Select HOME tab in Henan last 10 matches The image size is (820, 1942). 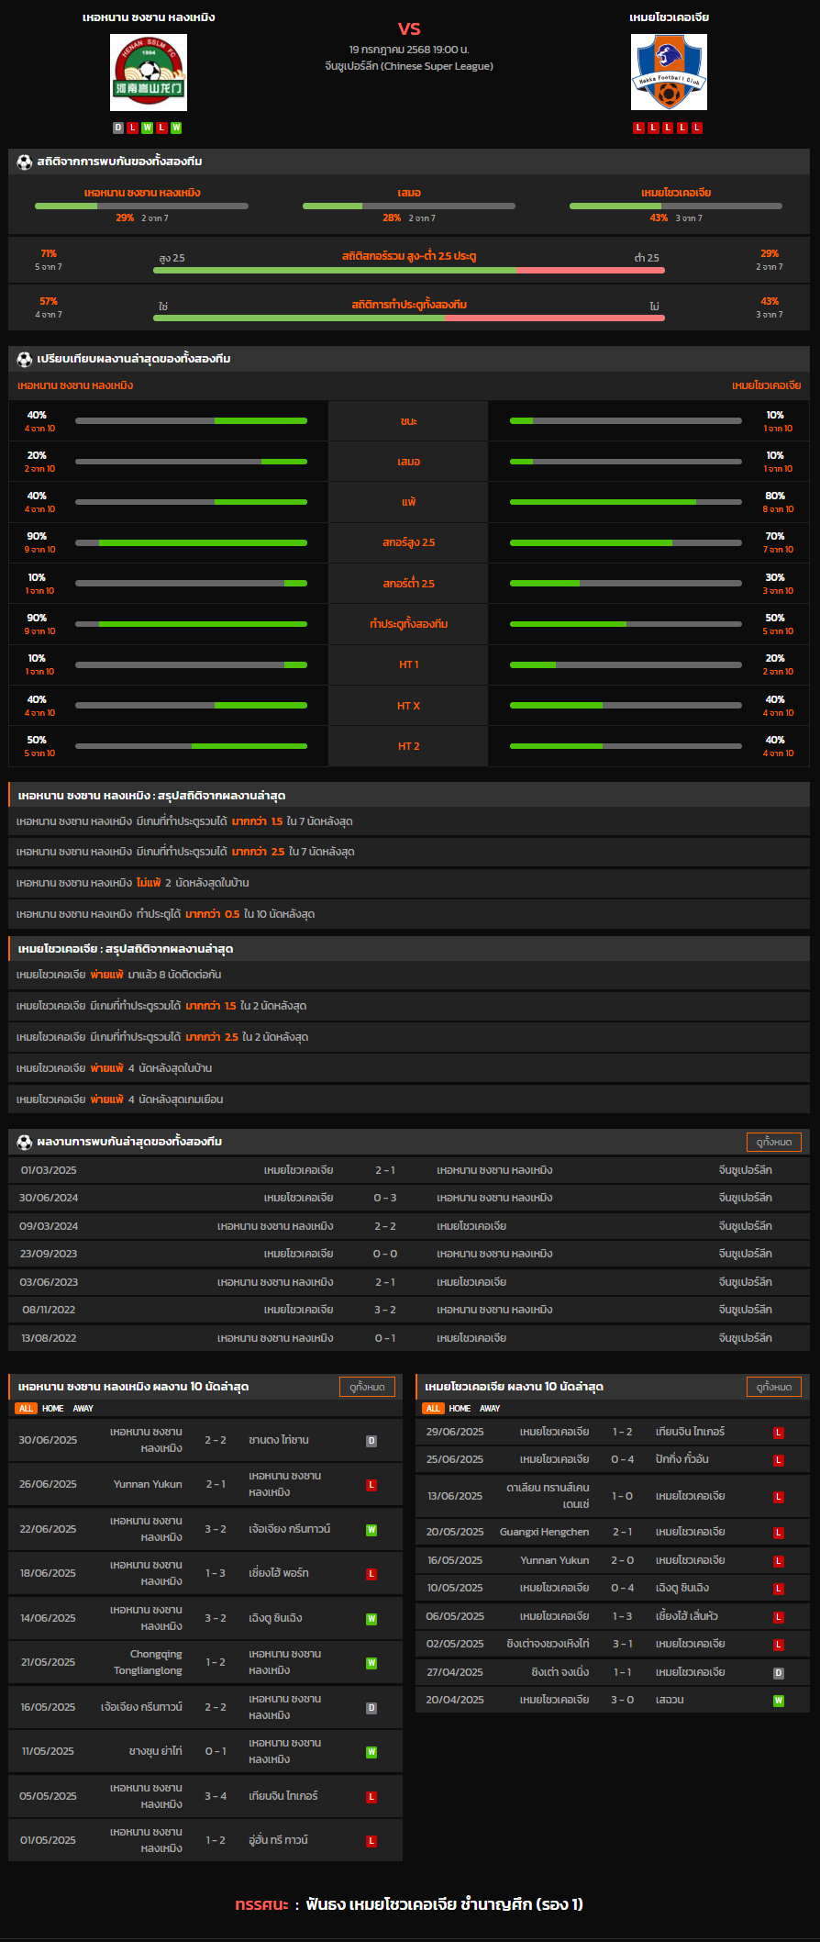[x=53, y=1409]
